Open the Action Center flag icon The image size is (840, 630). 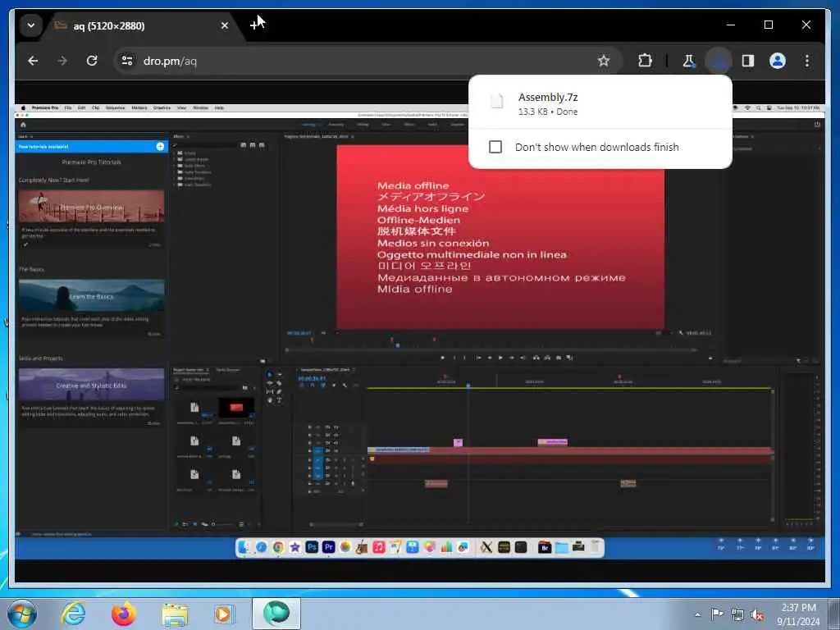click(716, 614)
